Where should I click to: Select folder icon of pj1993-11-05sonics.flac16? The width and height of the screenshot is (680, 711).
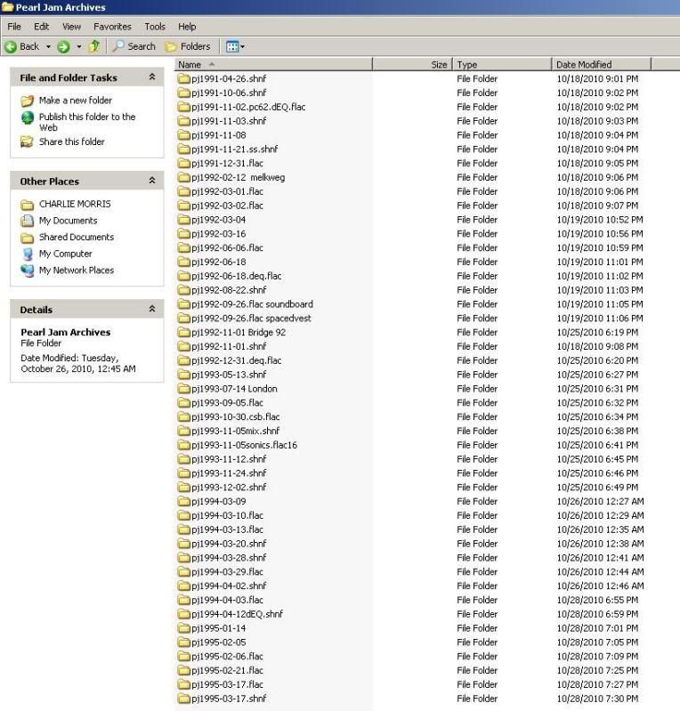pyautogui.click(x=183, y=445)
